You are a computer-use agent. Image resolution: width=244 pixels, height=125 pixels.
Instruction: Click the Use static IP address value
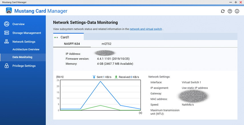point(195,88)
